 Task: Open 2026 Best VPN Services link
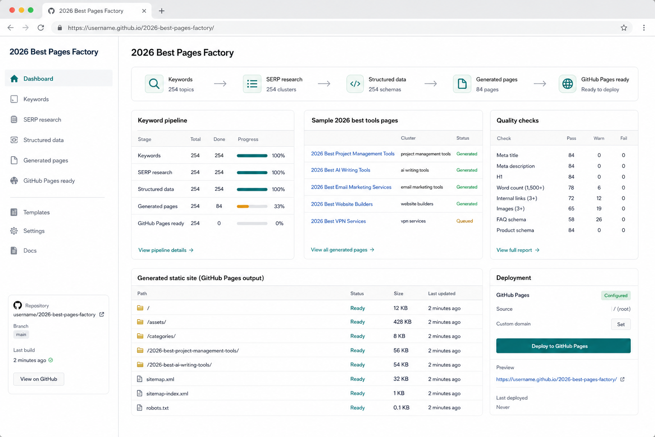[x=338, y=221]
